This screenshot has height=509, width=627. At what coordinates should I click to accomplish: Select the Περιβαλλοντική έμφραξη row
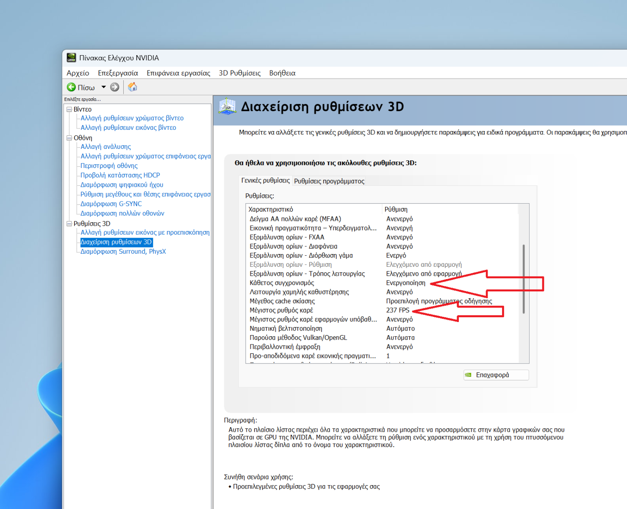click(382, 347)
